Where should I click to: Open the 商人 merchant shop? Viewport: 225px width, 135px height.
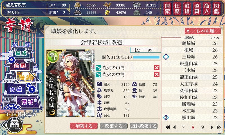point(207,9)
